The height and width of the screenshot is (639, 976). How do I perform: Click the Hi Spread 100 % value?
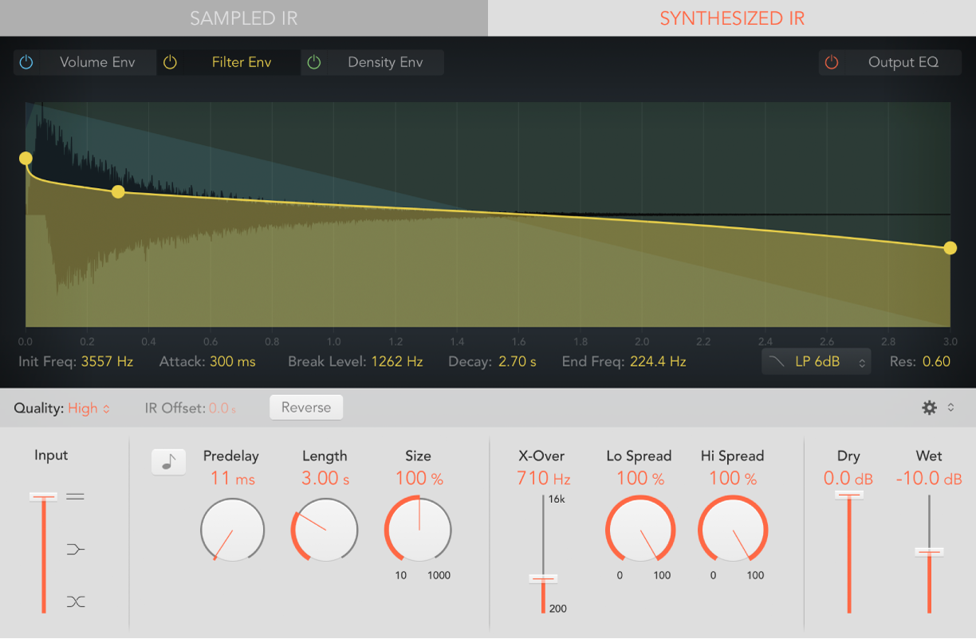click(733, 478)
